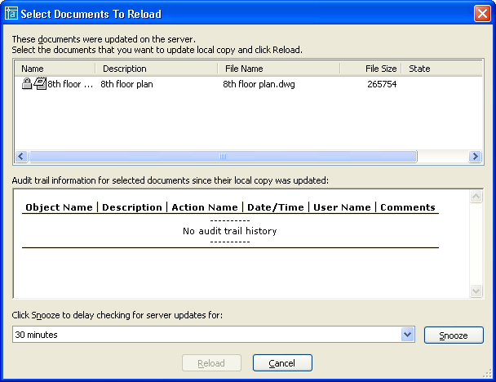
Task: Click the audit trail 'Description' header
Action: 132,207
